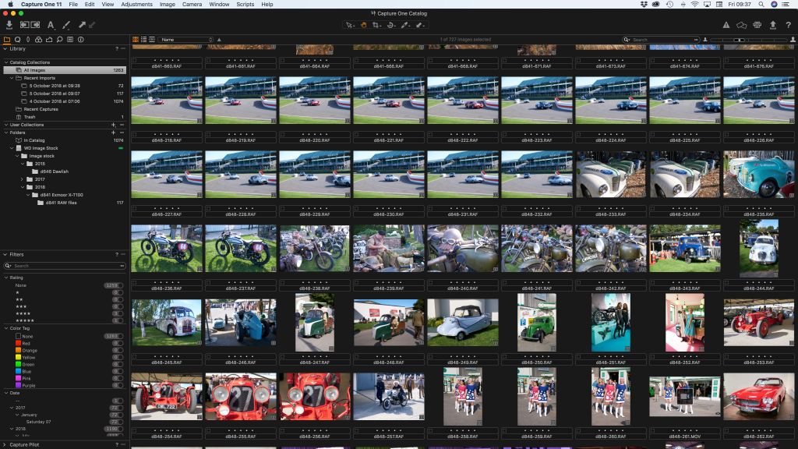Select the Straighten rotation tool
The height and width of the screenshot is (449, 798).
tap(392, 25)
